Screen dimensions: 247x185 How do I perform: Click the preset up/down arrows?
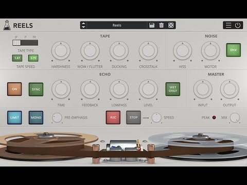click(x=83, y=25)
